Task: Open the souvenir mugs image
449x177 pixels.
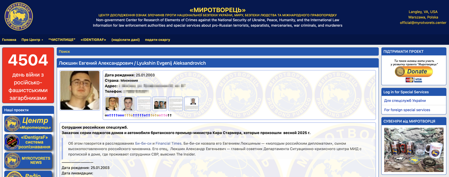Action: pos(414,151)
